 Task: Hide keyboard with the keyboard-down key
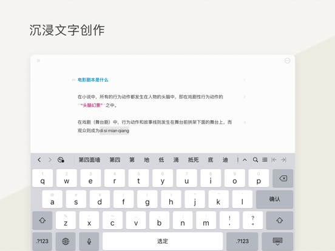click(x=277, y=241)
